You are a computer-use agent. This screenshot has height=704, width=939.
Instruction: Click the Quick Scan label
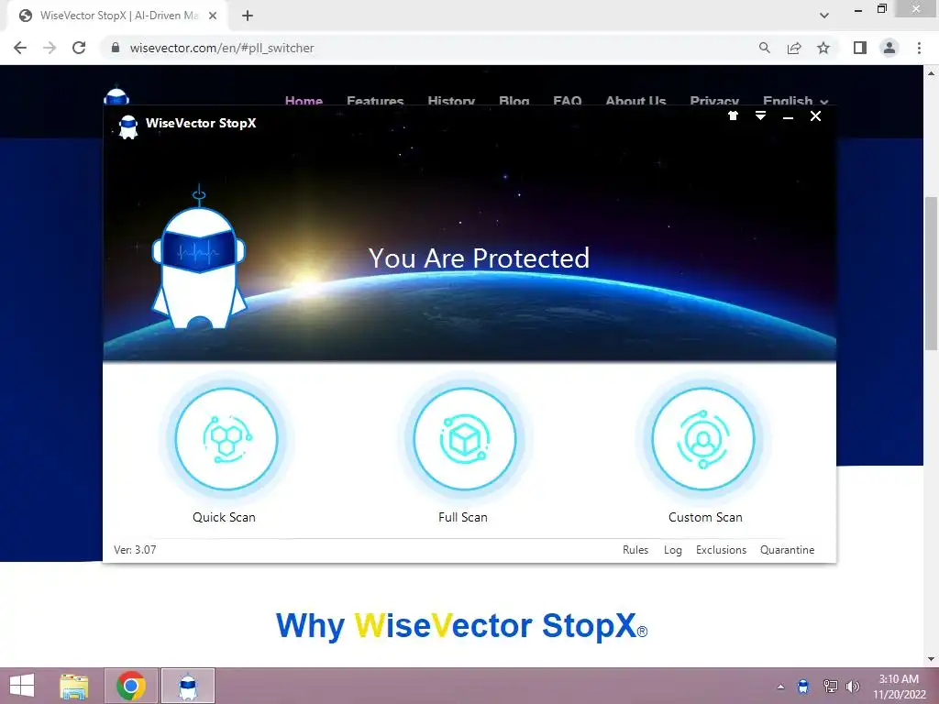pyautogui.click(x=224, y=517)
